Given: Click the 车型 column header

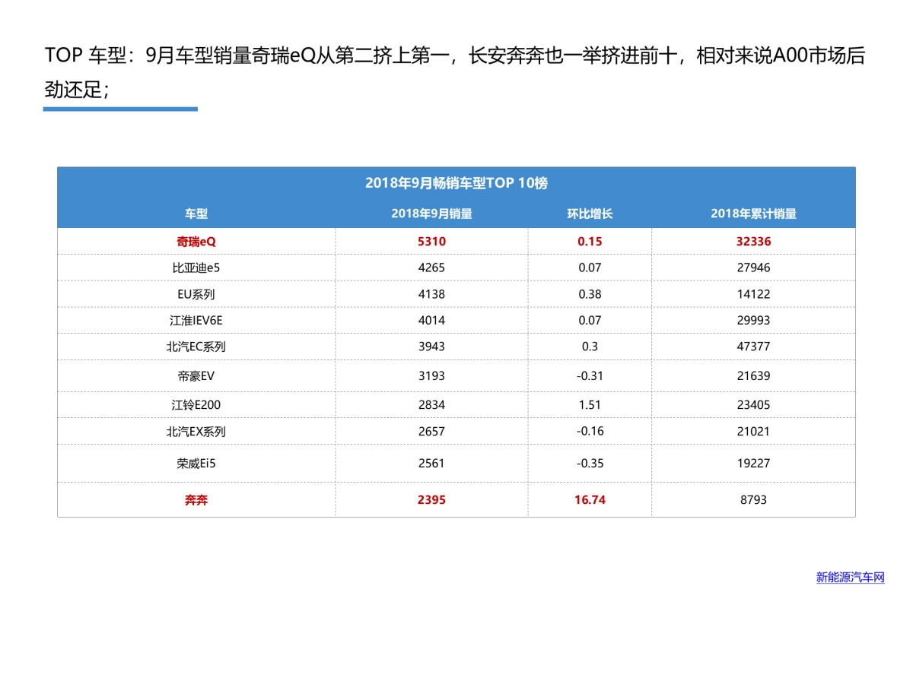Looking at the screenshot, I should click(x=195, y=214).
